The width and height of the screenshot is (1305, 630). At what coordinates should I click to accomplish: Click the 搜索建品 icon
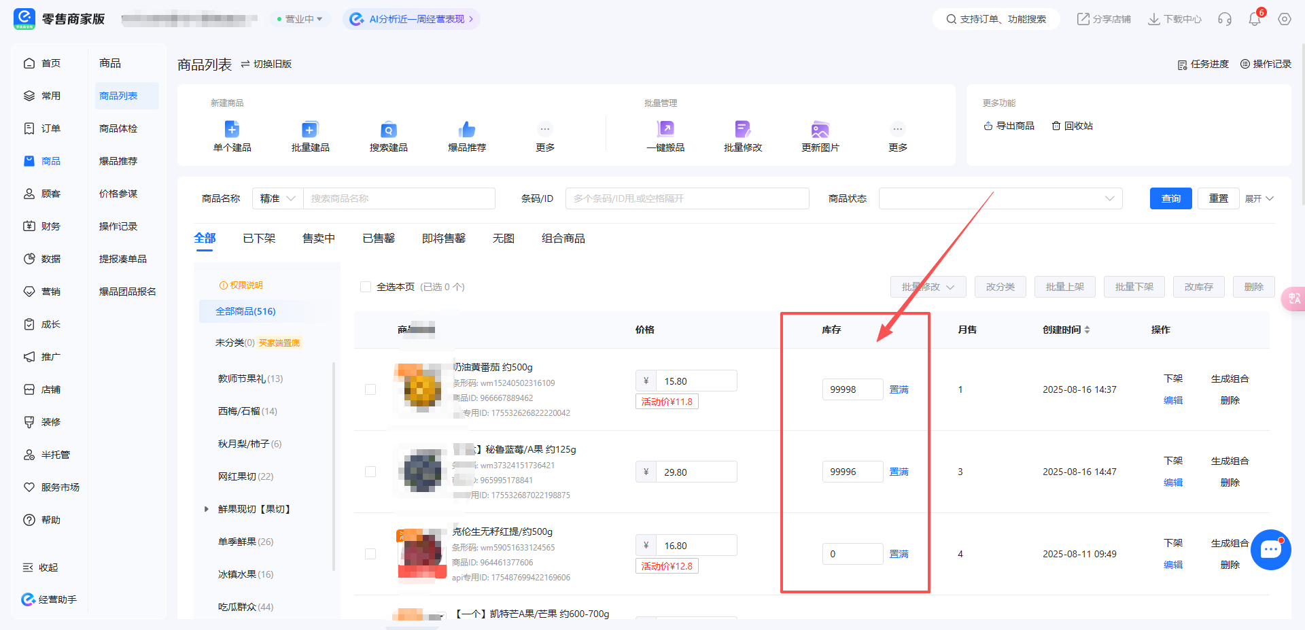coord(388,136)
